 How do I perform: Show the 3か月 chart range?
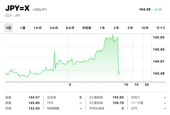(54, 28)
